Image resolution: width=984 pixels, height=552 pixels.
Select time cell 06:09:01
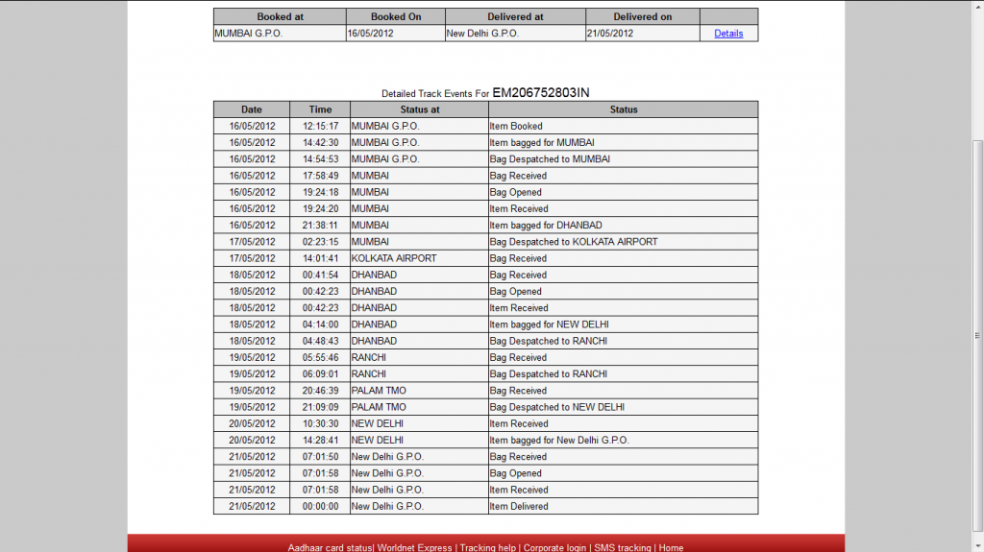coord(320,373)
